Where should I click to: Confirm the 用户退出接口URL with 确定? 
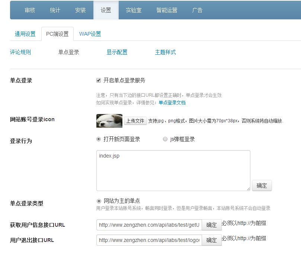click(211, 240)
